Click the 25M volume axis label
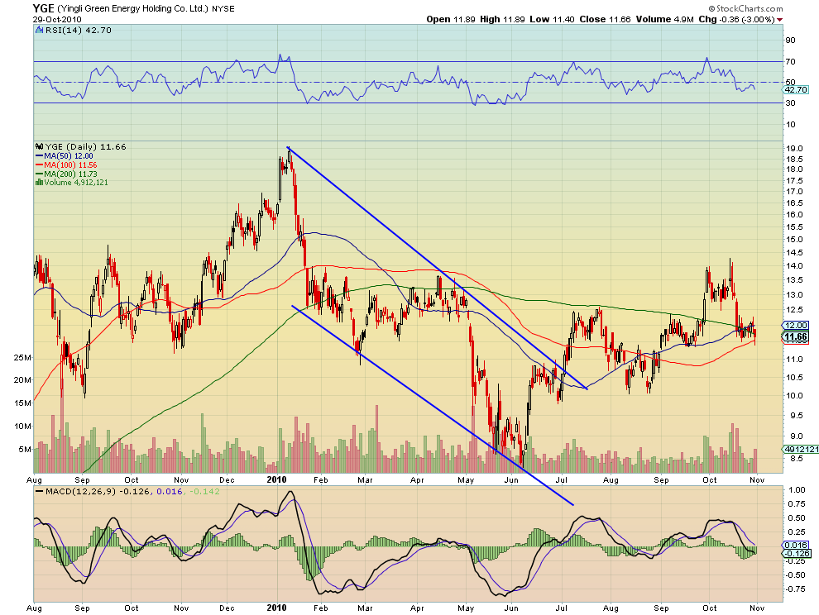819x615 pixels. pyautogui.click(x=22, y=358)
